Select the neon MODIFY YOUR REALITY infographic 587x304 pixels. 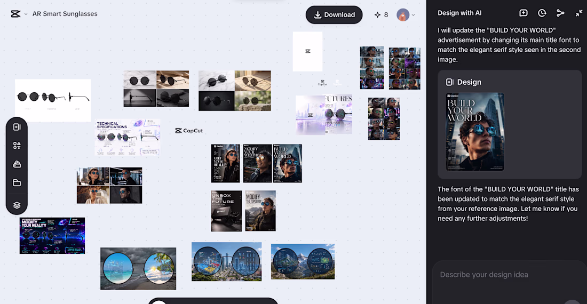tap(52, 236)
